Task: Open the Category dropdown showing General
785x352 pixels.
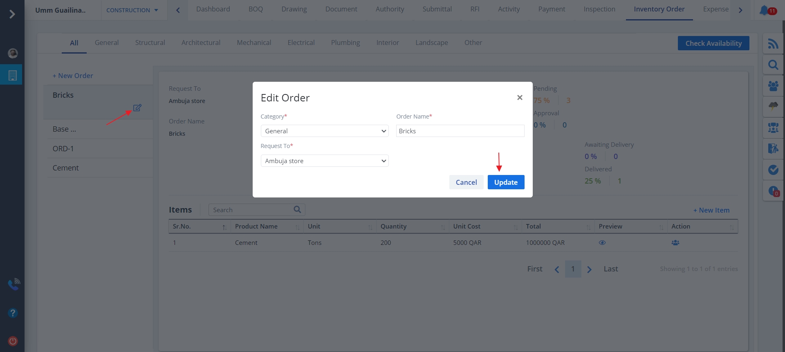Action: coord(324,131)
